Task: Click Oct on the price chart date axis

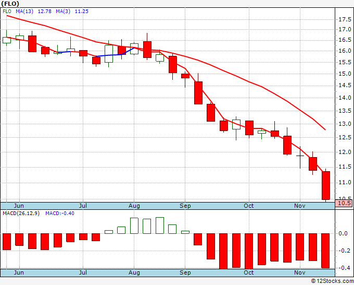Action: tap(249, 206)
